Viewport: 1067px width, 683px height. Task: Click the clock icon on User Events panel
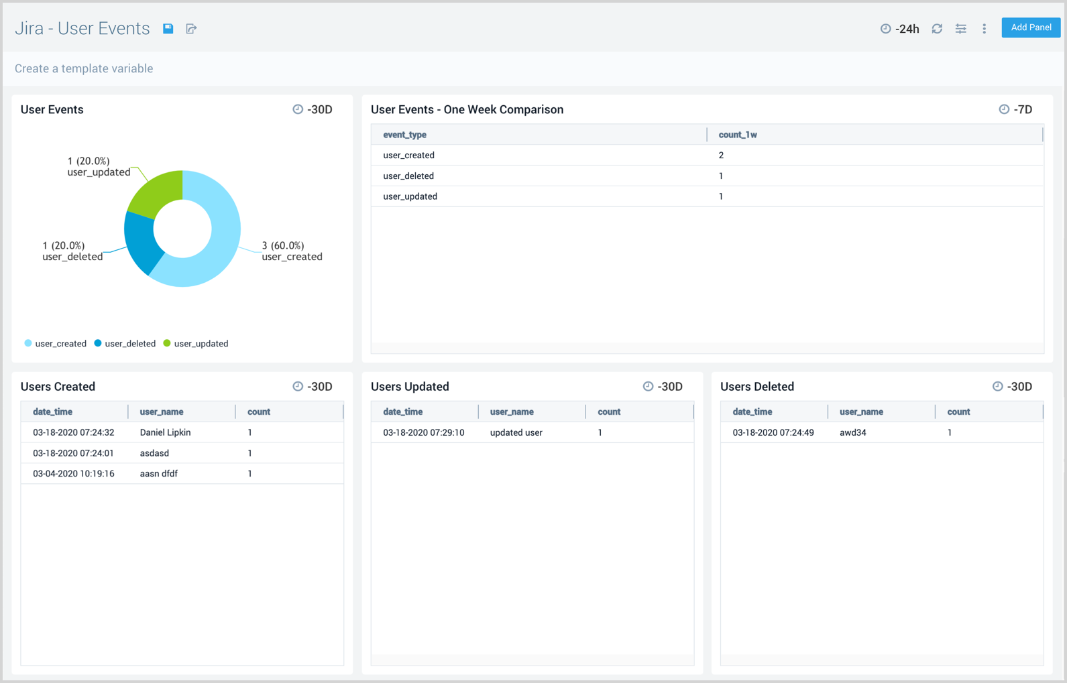(x=298, y=109)
